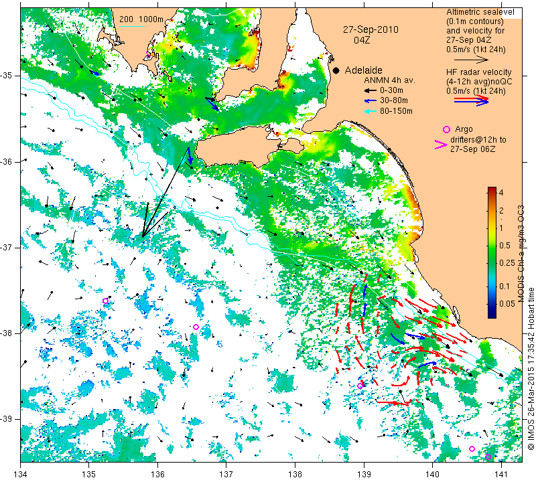
Task: Click the longitude axis label '134'
Action: pos(21,475)
